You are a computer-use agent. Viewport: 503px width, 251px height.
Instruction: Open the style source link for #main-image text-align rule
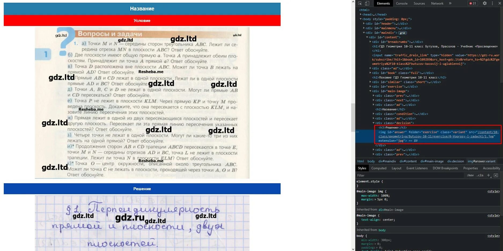click(493, 216)
